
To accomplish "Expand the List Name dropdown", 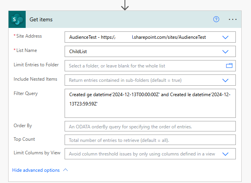I will [225, 52].
